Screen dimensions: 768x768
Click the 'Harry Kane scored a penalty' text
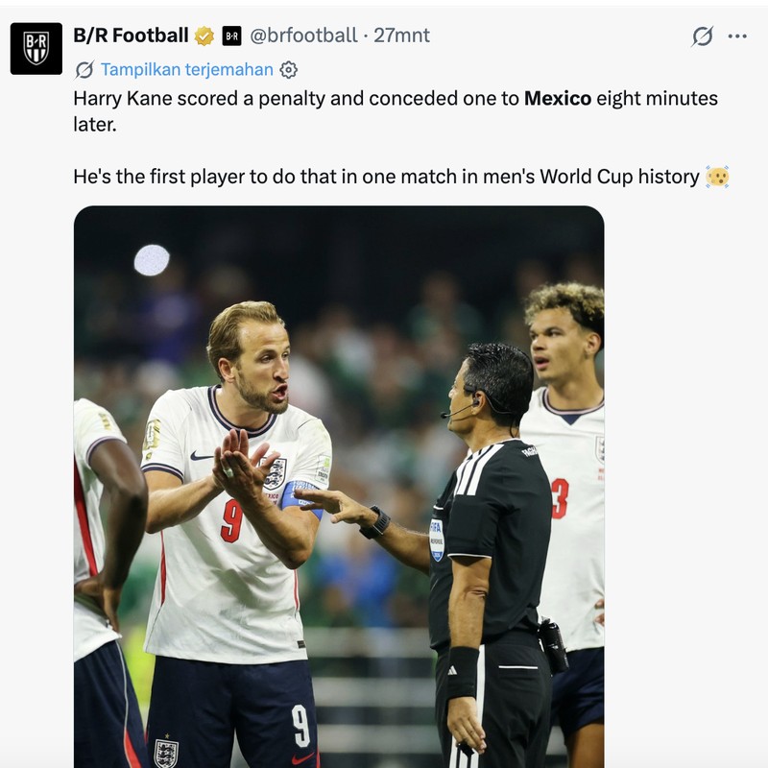click(199, 99)
